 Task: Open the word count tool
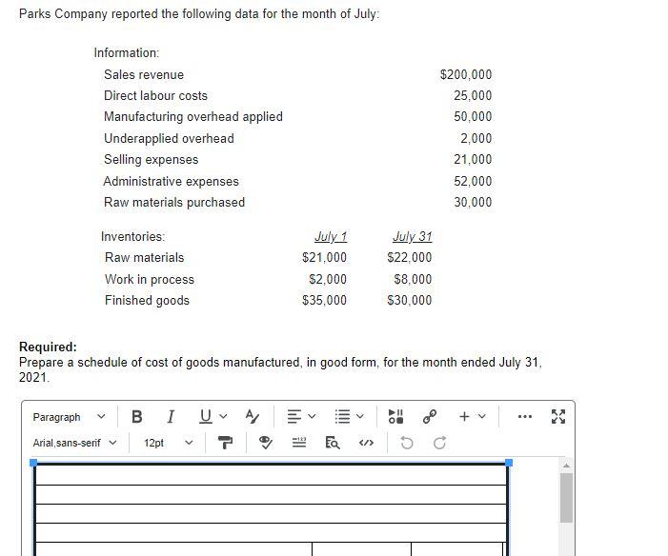click(299, 444)
